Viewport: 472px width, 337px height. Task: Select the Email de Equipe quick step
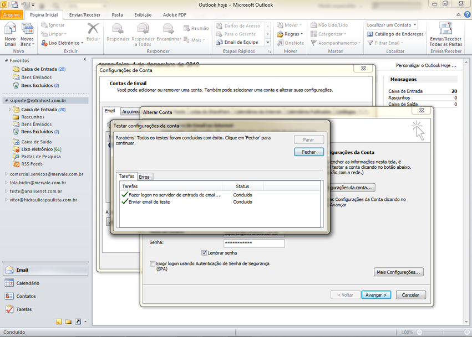[x=241, y=43]
